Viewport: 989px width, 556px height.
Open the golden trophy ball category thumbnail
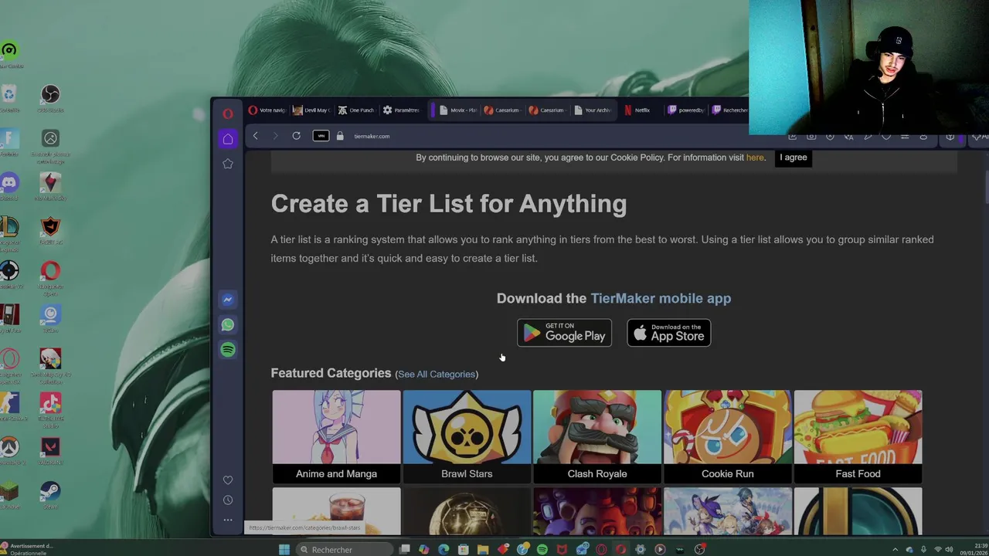point(467,511)
